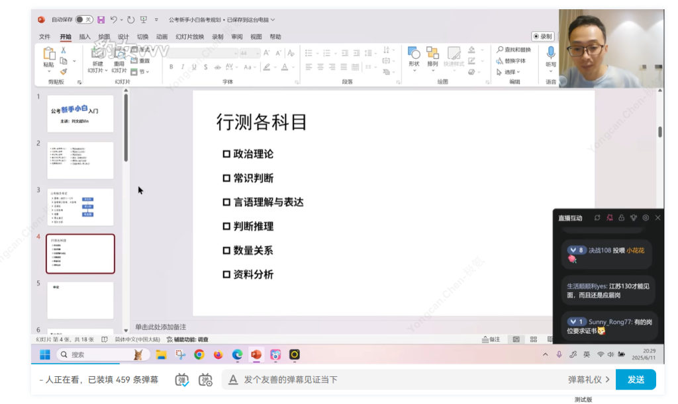Click the 录制 (Record) button at top right
The height and width of the screenshot is (404, 678).
click(x=542, y=36)
